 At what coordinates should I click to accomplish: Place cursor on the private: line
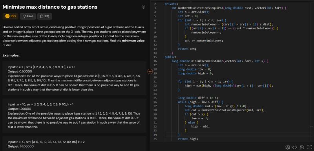pos(171,4)
